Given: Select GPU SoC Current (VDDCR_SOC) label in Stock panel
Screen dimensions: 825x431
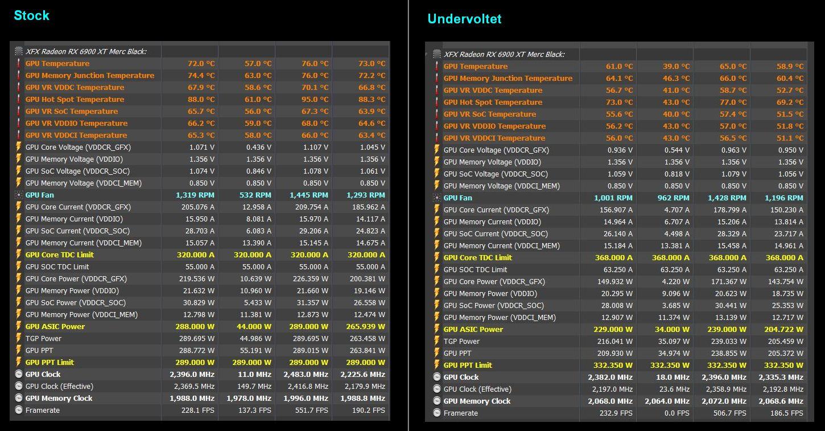Looking at the screenshot, I should (77, 231).
